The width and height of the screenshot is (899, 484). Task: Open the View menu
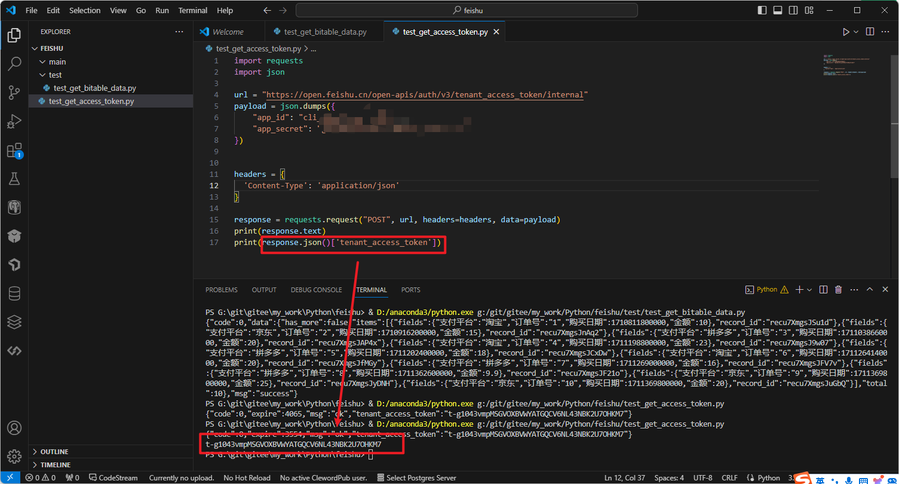tap(118, 10)
